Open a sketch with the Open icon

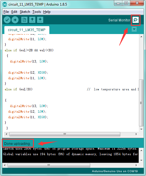[32, 20]
